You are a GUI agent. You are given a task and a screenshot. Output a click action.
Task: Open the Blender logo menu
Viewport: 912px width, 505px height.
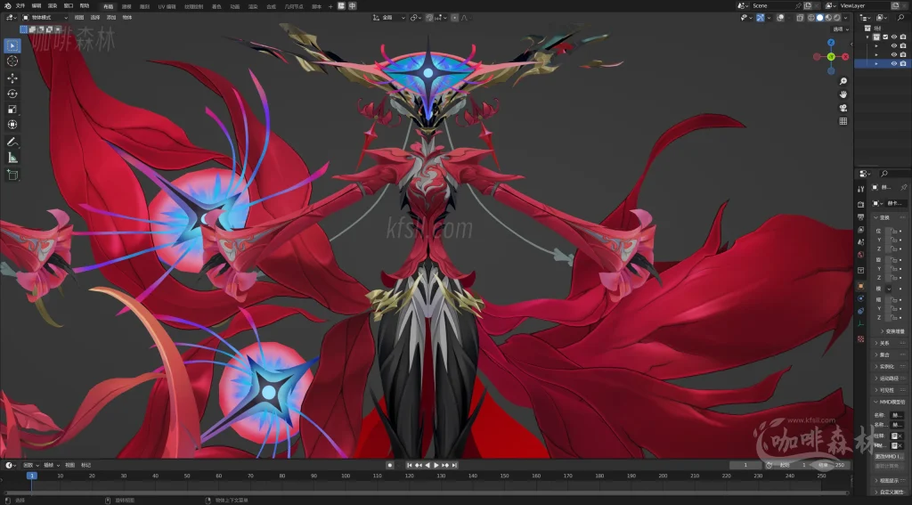click(x=7, y=6)
